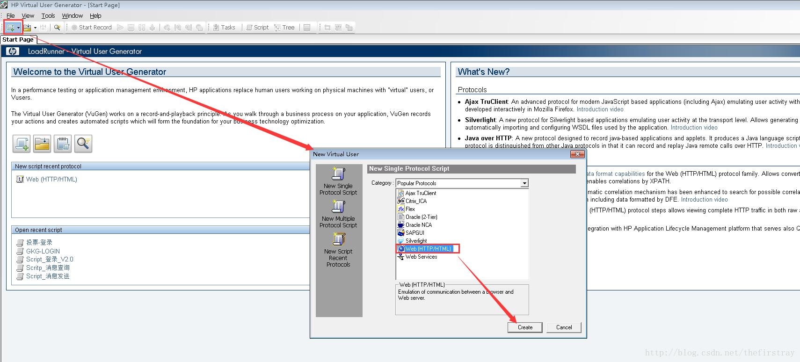Open recent script Scritp_消息查询

(x=48, y=268)
